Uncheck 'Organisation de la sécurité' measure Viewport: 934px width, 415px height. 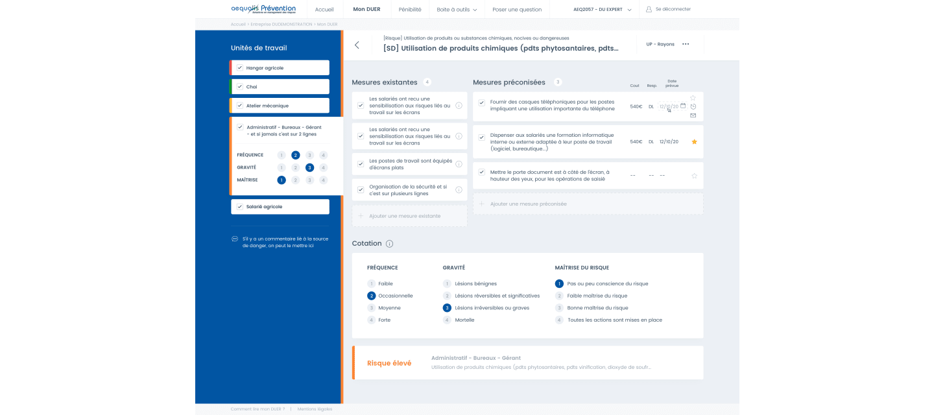coord(361,190)
